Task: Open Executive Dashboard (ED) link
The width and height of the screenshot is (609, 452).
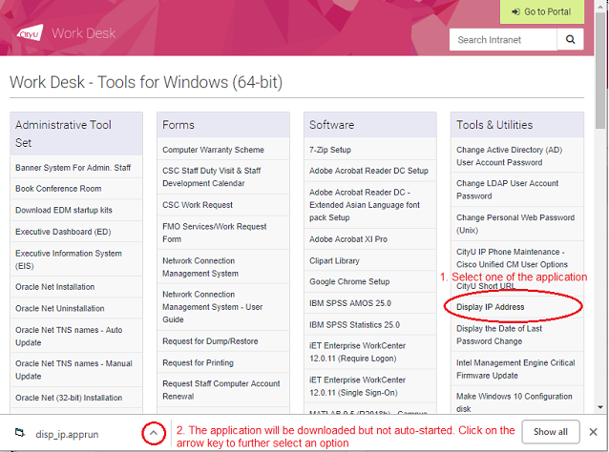Action: pyautogui.click(x=63, y=232)
